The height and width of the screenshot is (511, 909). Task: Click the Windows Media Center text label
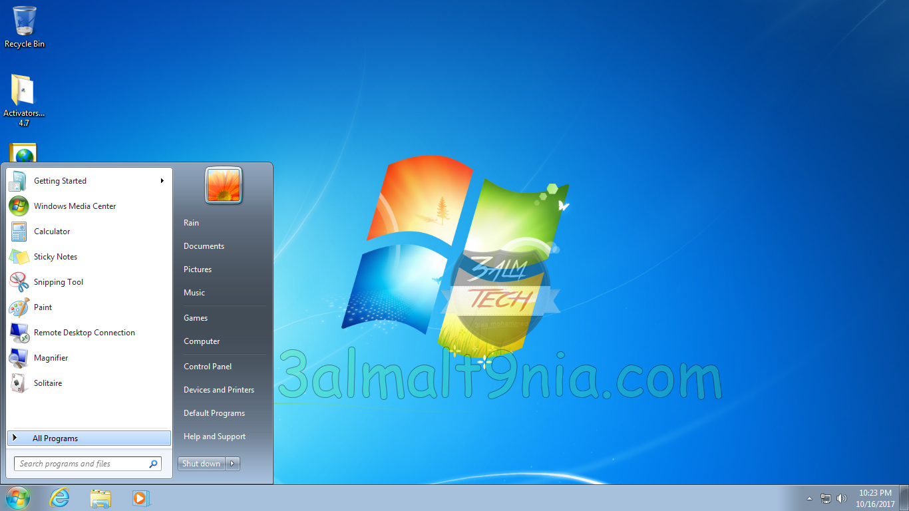pos(75,206)
